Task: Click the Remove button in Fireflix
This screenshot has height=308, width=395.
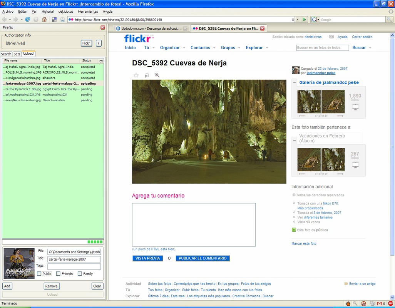Action: point(51,286)
